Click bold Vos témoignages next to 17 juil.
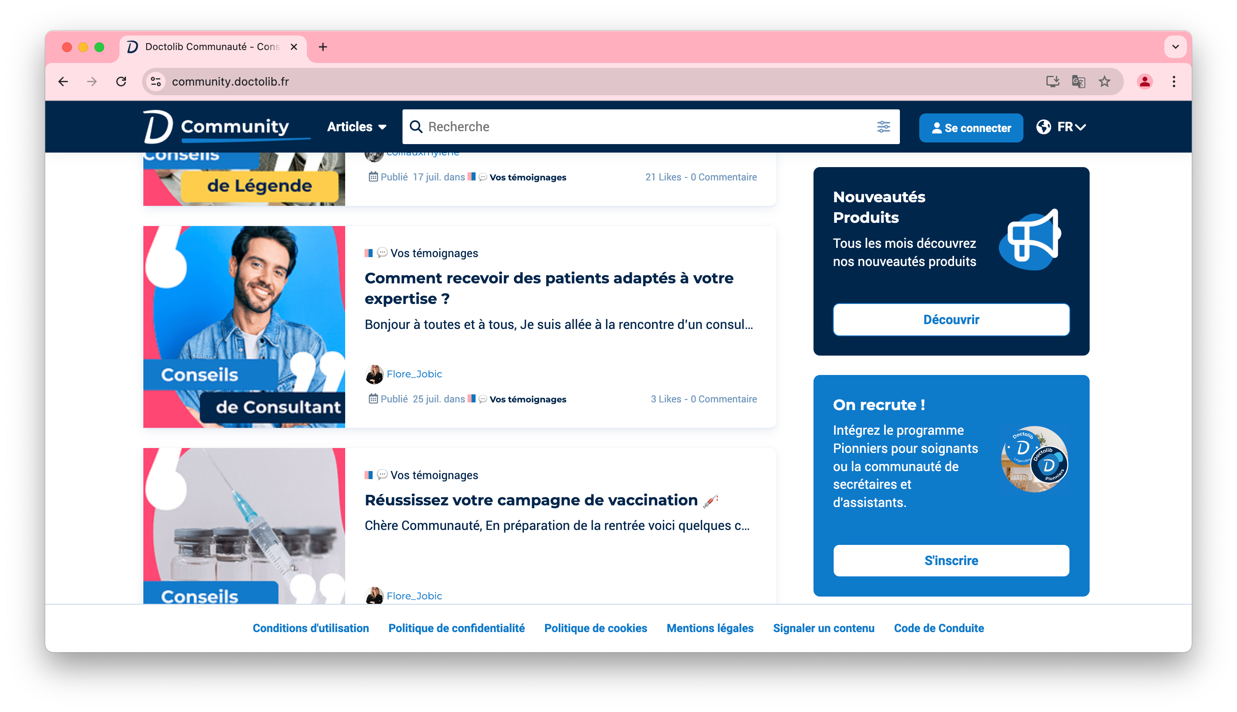 [528, 177]
